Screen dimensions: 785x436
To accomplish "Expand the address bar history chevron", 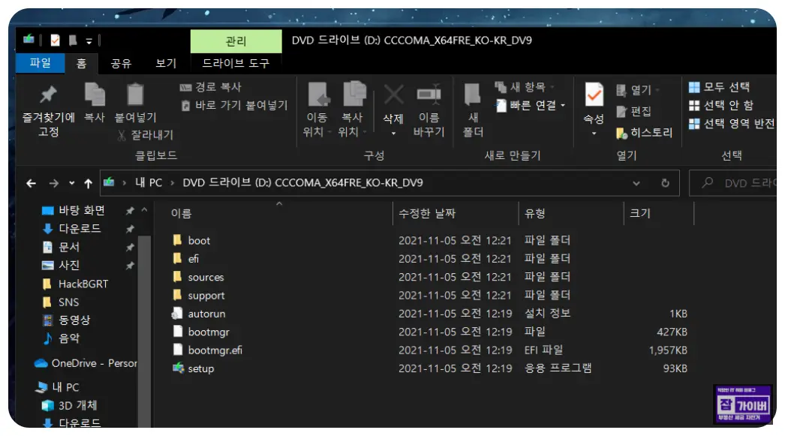I will point(636,183).
